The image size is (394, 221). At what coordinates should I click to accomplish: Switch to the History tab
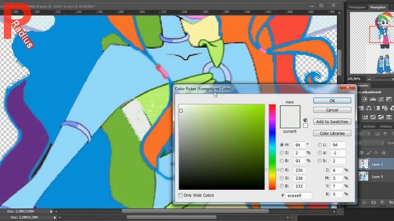pyautogui.click(x=386, y=126)
